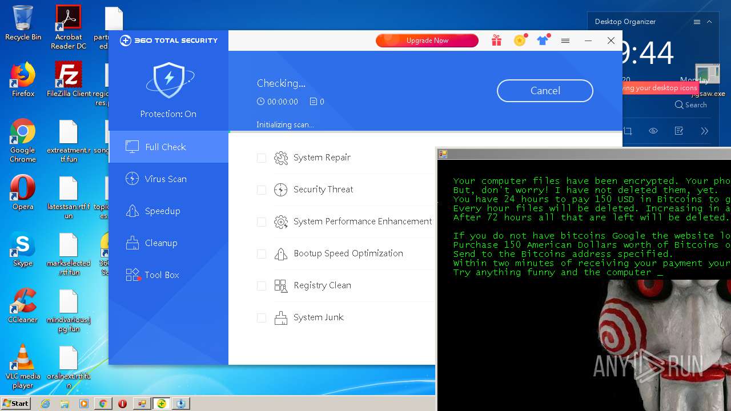This screenshot has height=411, width=731.
Task: Select the jigsaw.exe desktop icon
Action: (x=708, y=80)
